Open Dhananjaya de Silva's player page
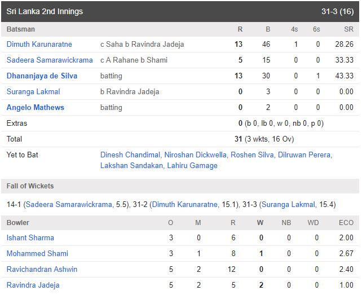 click(42, 76)
